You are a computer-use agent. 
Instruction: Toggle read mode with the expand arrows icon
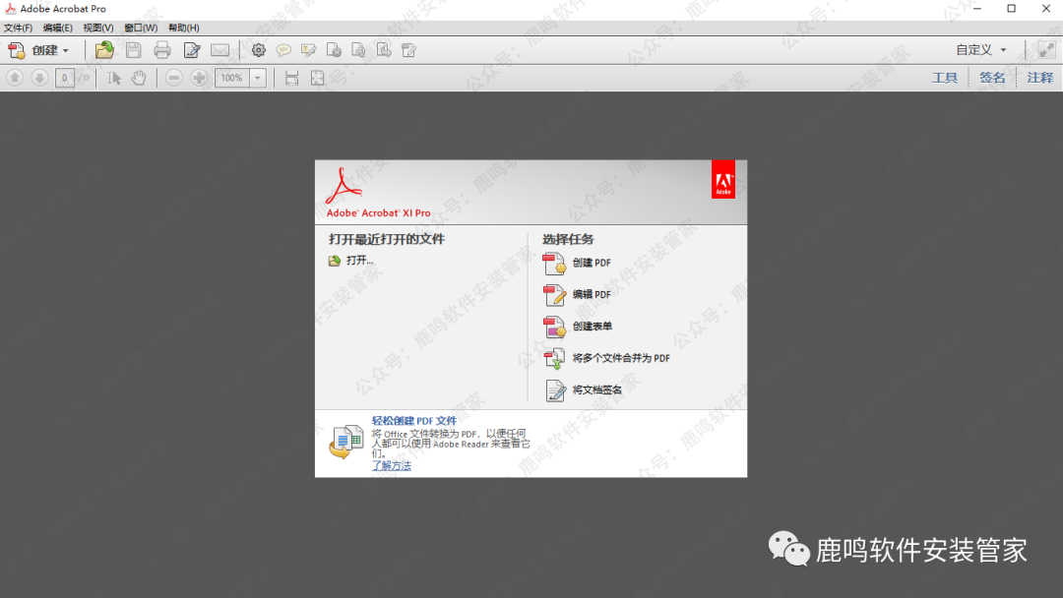coord(1045,50)
